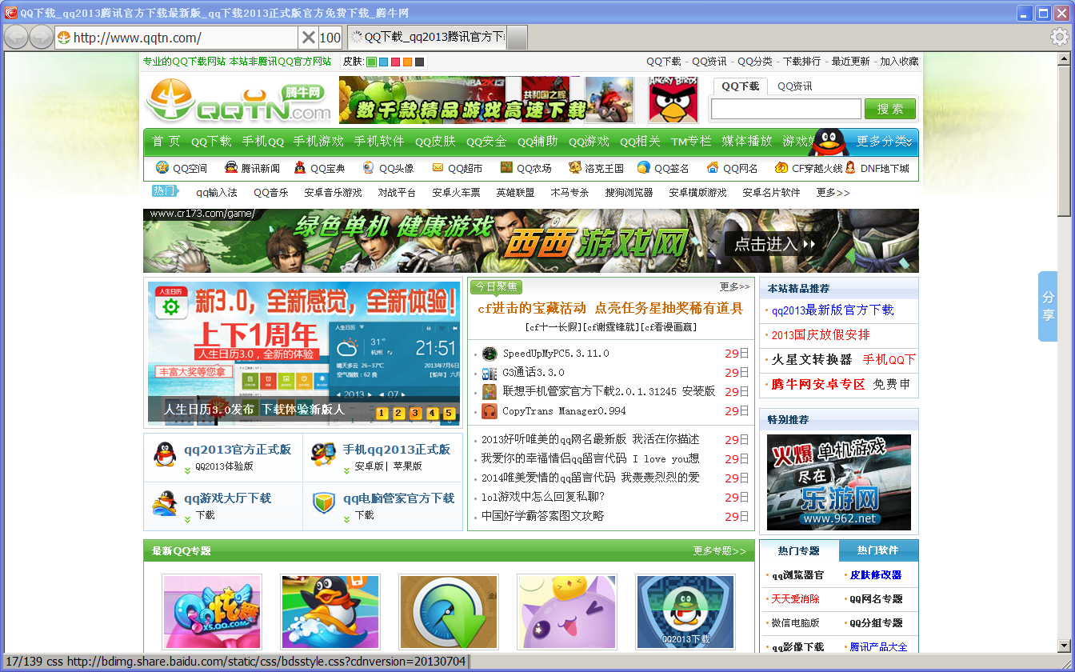Click the browser Back arrow button
Screen dimensions: 1075x672
16,37
